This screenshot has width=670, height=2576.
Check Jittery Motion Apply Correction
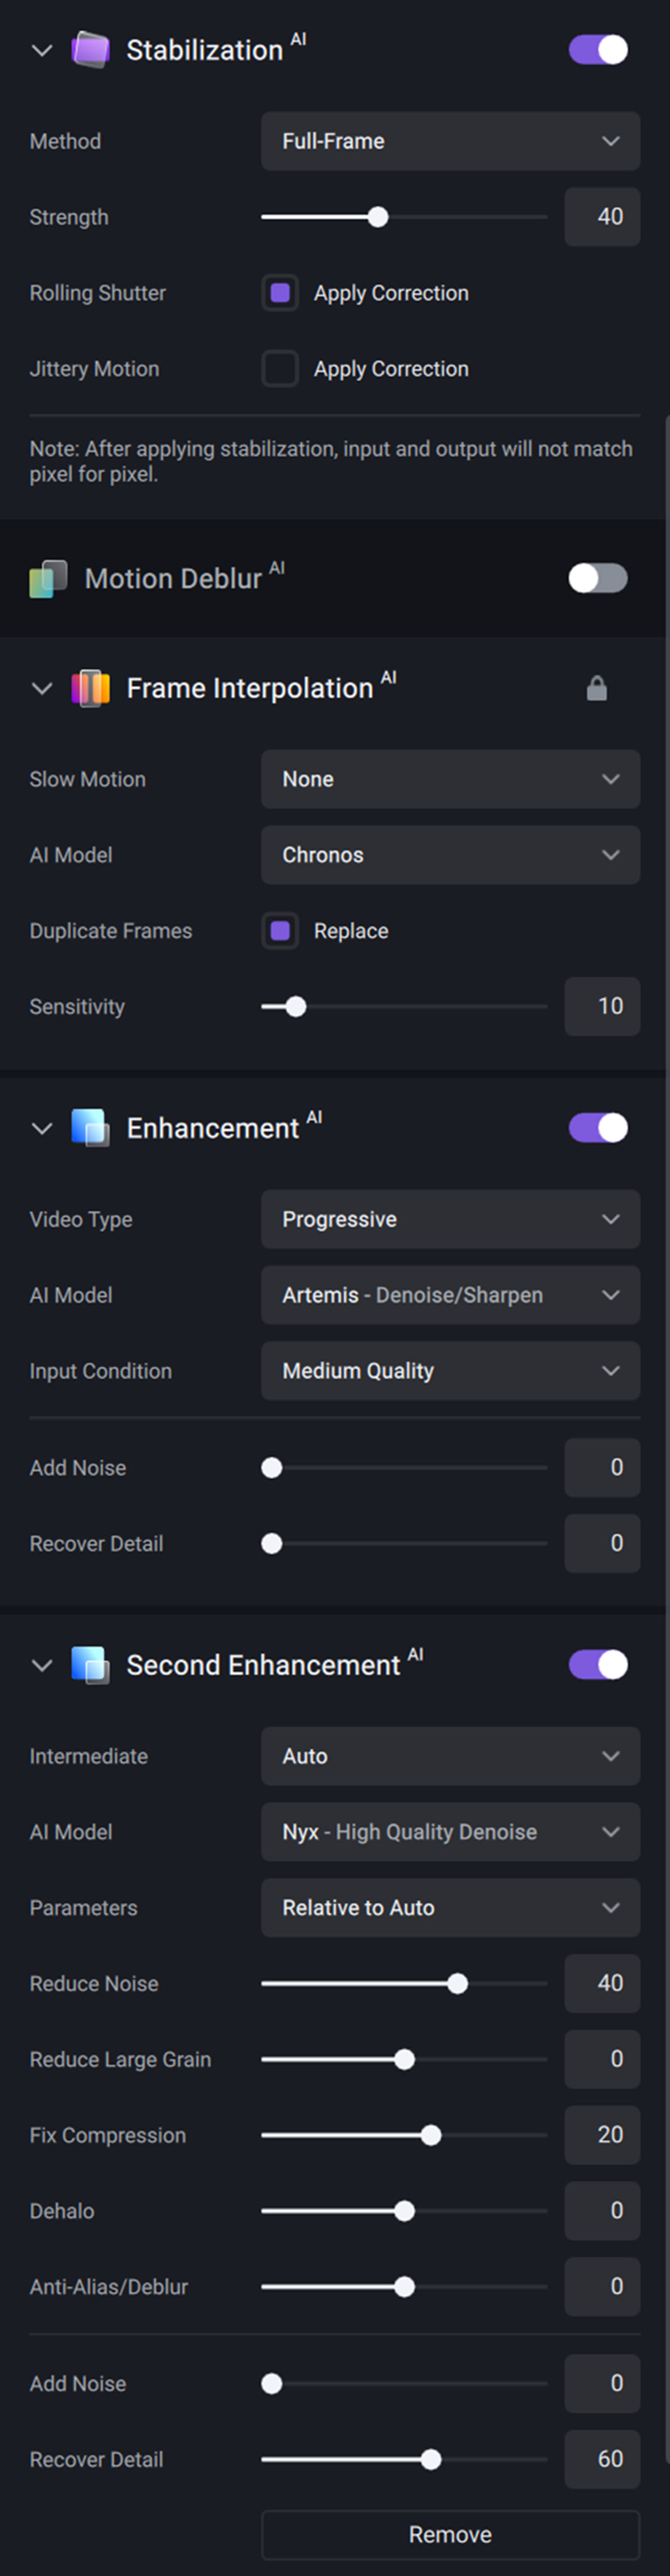[280, 369]
